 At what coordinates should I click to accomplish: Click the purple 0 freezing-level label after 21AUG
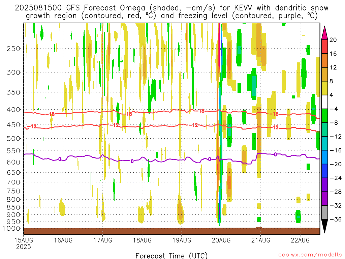click(x=275, y=154)
